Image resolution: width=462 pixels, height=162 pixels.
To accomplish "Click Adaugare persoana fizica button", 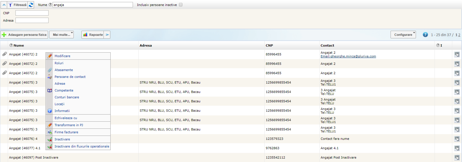I will click(x=24, y=35).
